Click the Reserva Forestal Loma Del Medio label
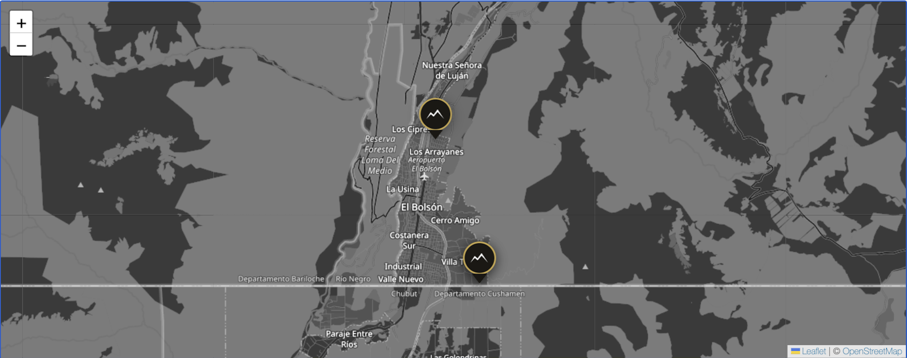Screen dimensions: 907x358 pyautogui.click(x=380, y=155)
